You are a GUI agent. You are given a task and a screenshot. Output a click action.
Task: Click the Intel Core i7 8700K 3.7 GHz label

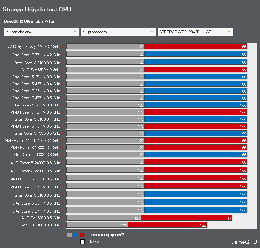(36, 211)
